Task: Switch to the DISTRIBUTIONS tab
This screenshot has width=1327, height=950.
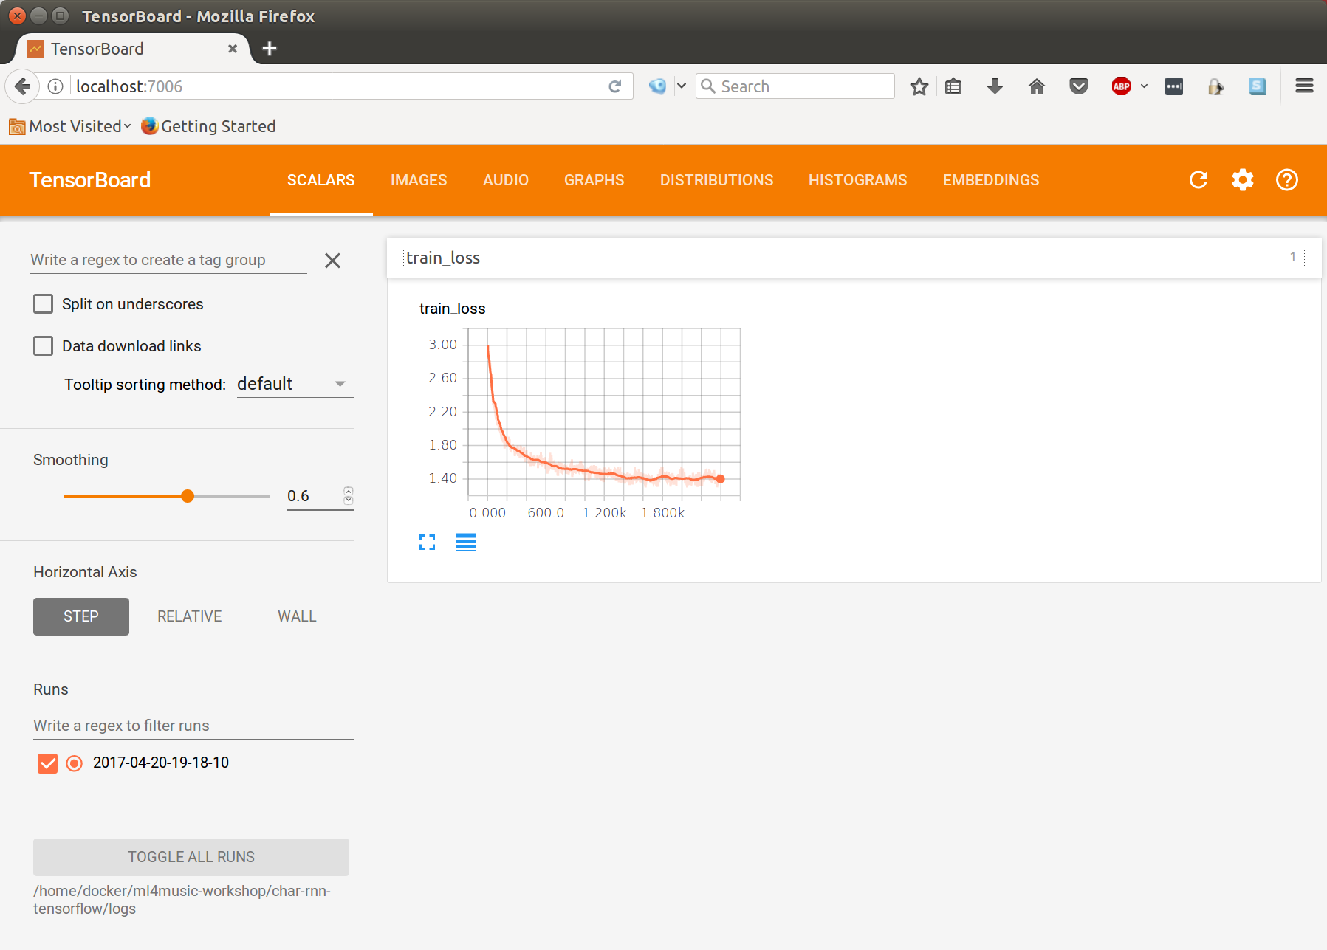Action: [716, 180]
